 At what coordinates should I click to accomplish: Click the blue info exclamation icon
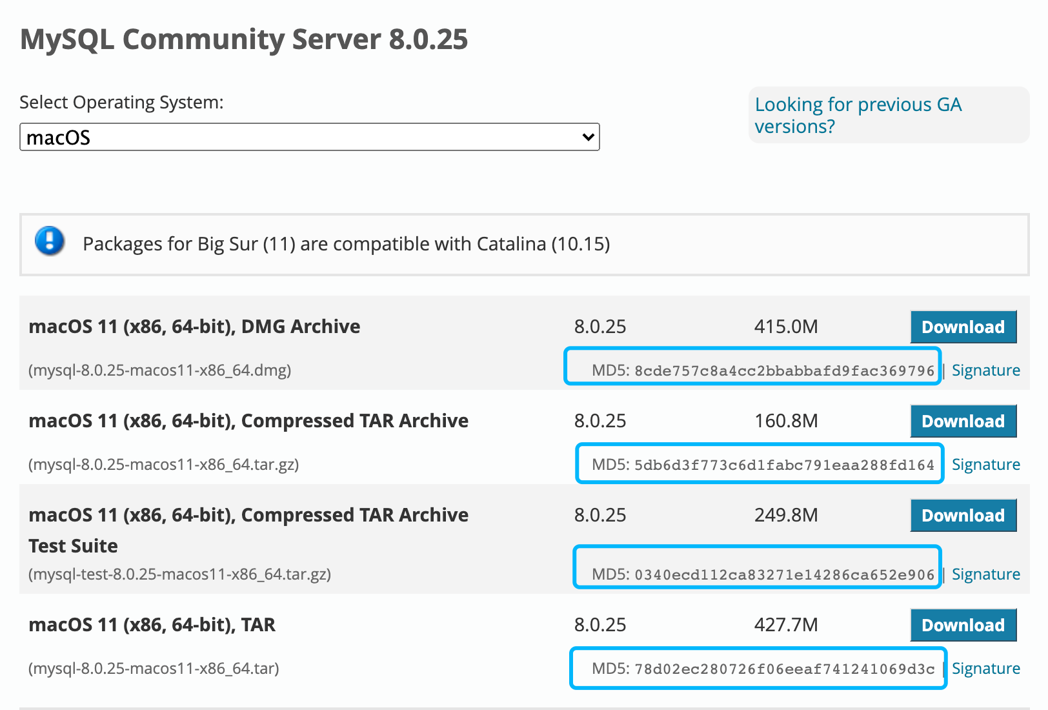50,241
